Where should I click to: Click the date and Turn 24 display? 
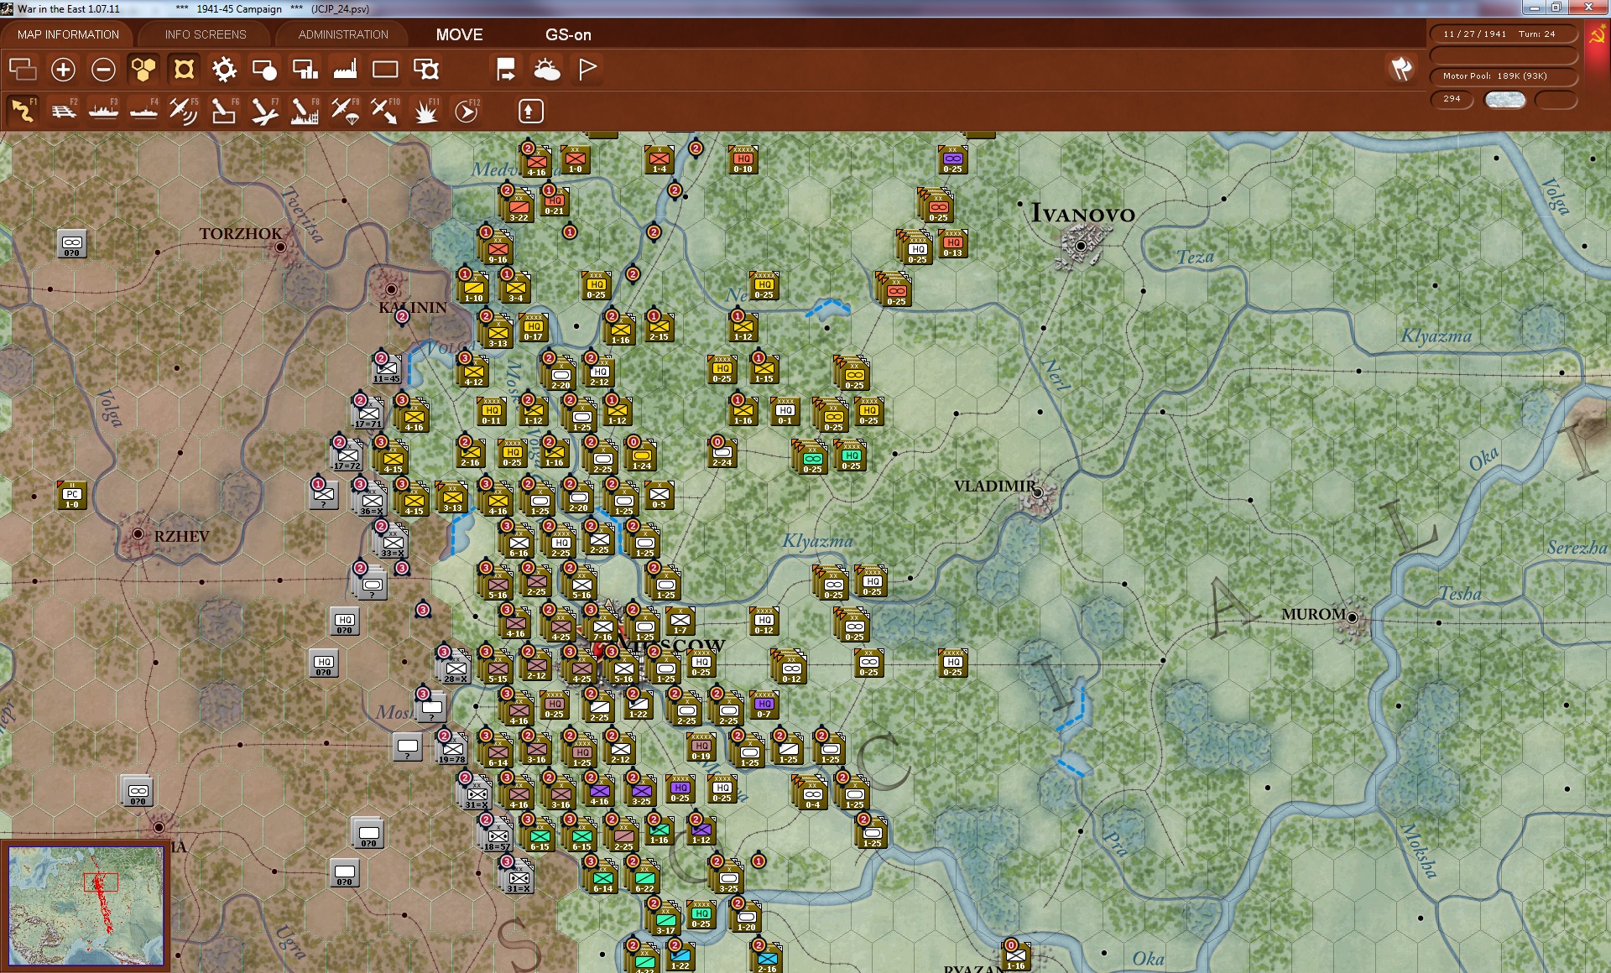1503,34
